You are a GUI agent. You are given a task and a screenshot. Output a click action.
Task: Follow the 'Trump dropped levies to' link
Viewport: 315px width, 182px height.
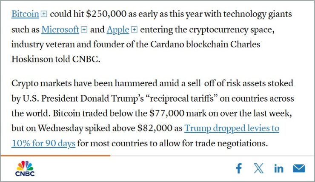pos(232,128)
